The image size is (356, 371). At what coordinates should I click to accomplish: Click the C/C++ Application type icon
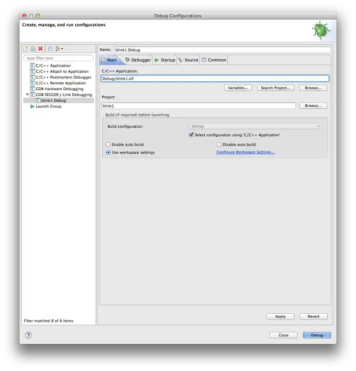point(32,66)
